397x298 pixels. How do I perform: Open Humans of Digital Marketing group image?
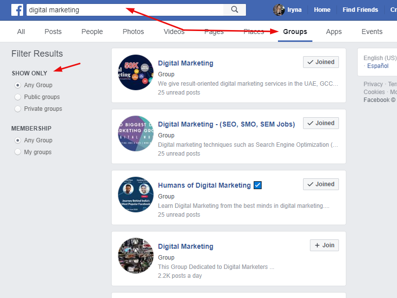tap(136, 195)
